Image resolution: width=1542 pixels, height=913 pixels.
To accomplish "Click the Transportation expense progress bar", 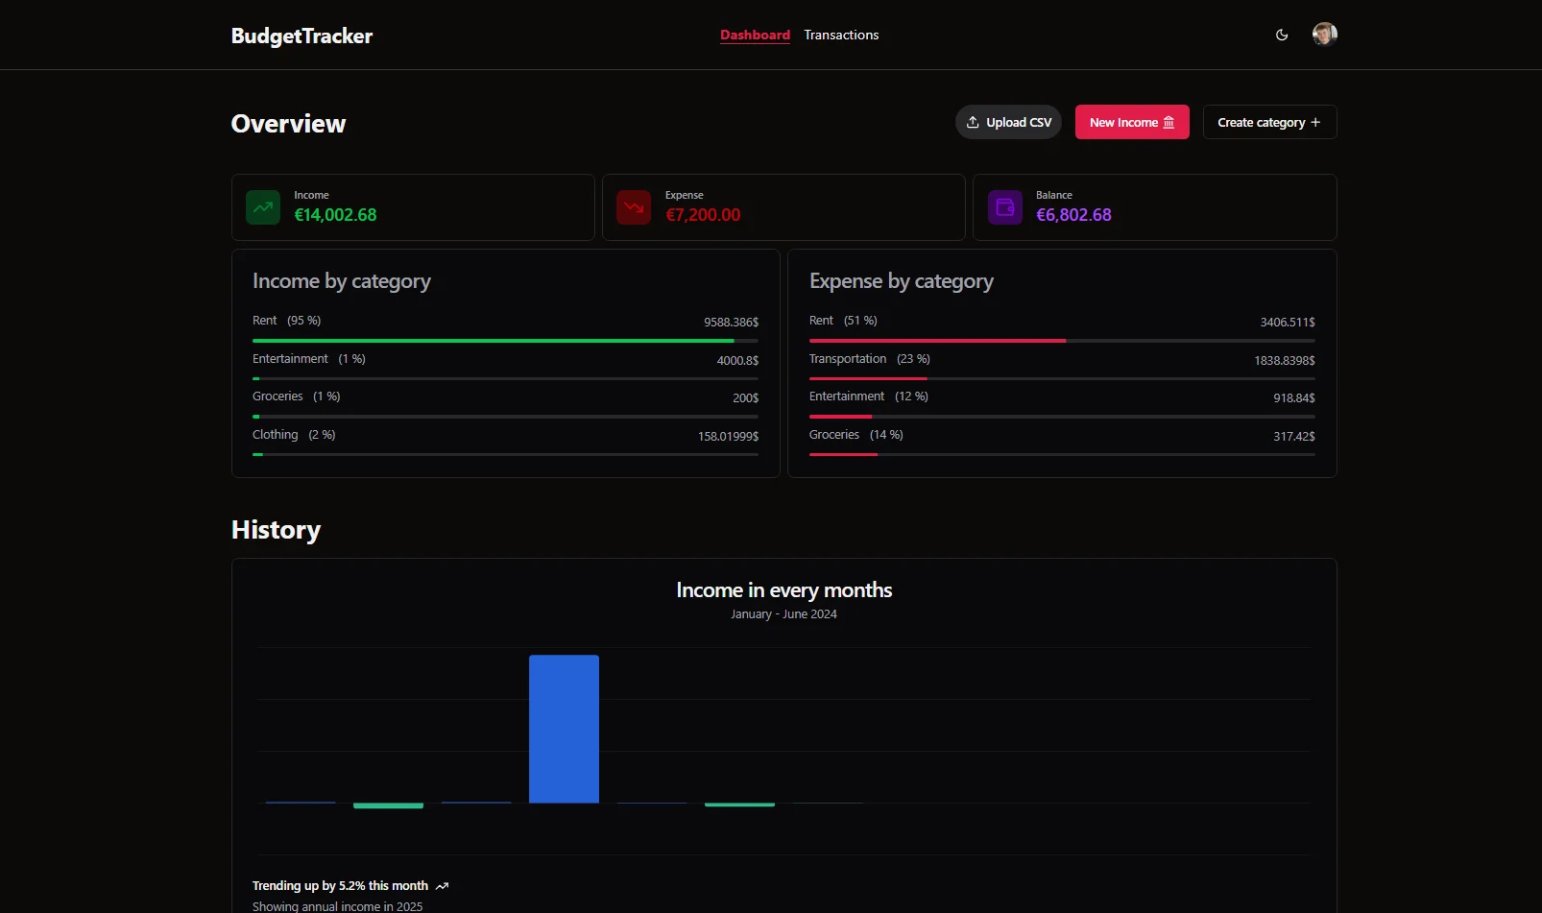I will (x=1062, y=378).
